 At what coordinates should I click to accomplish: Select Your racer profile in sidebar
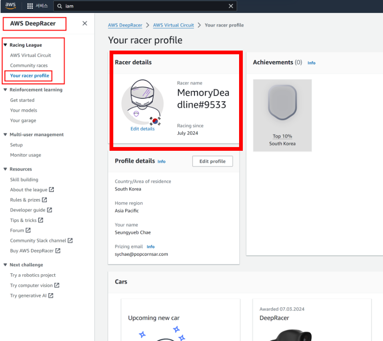(30, 76)
